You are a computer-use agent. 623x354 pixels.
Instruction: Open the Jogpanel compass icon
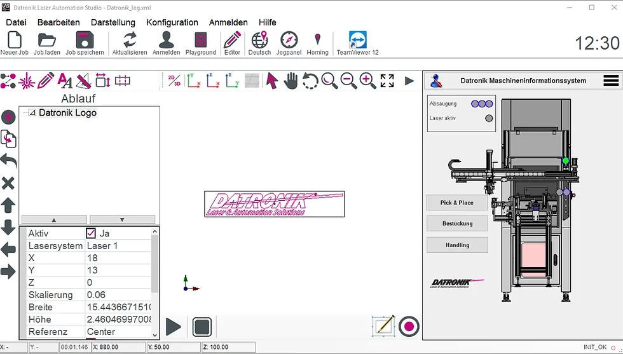pos(289,40)
